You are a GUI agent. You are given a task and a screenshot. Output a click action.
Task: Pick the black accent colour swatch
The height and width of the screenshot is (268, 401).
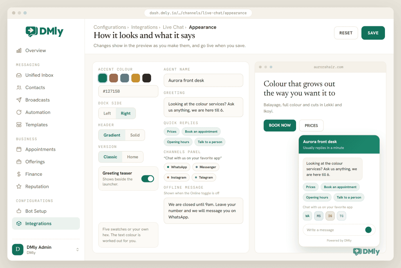tap(146, 78)
